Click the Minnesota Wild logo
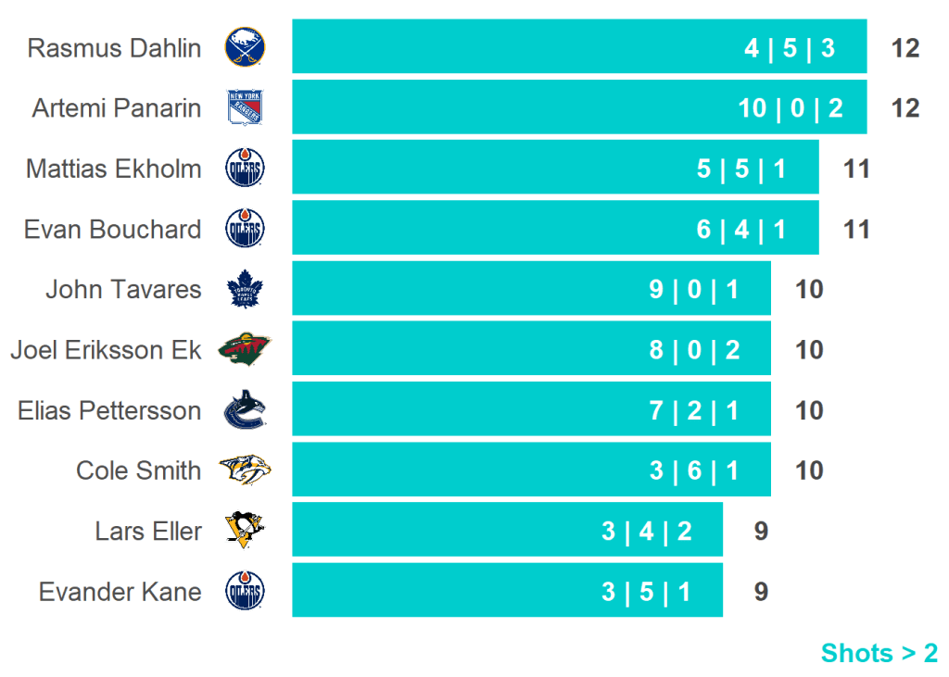 click(x=245, y=349)
